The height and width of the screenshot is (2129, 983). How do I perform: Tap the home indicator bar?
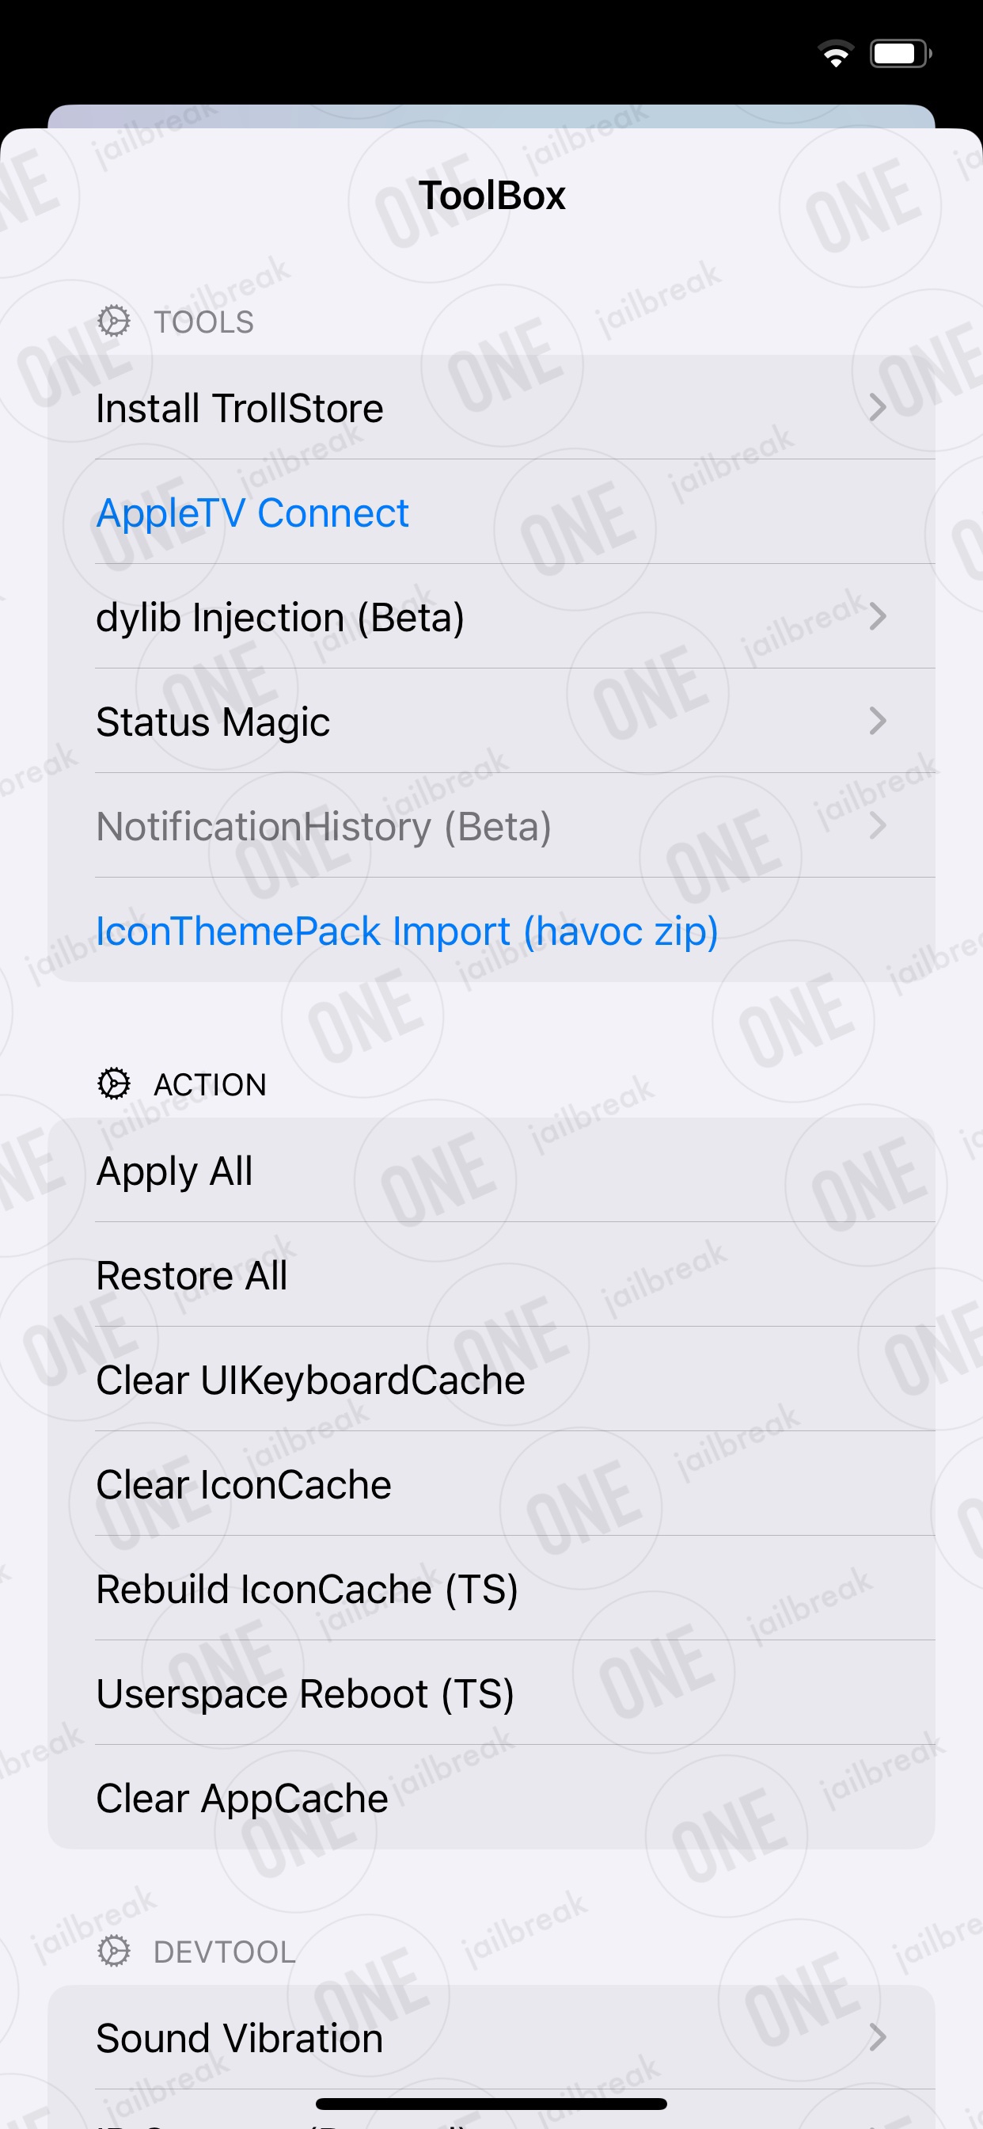491,2104
